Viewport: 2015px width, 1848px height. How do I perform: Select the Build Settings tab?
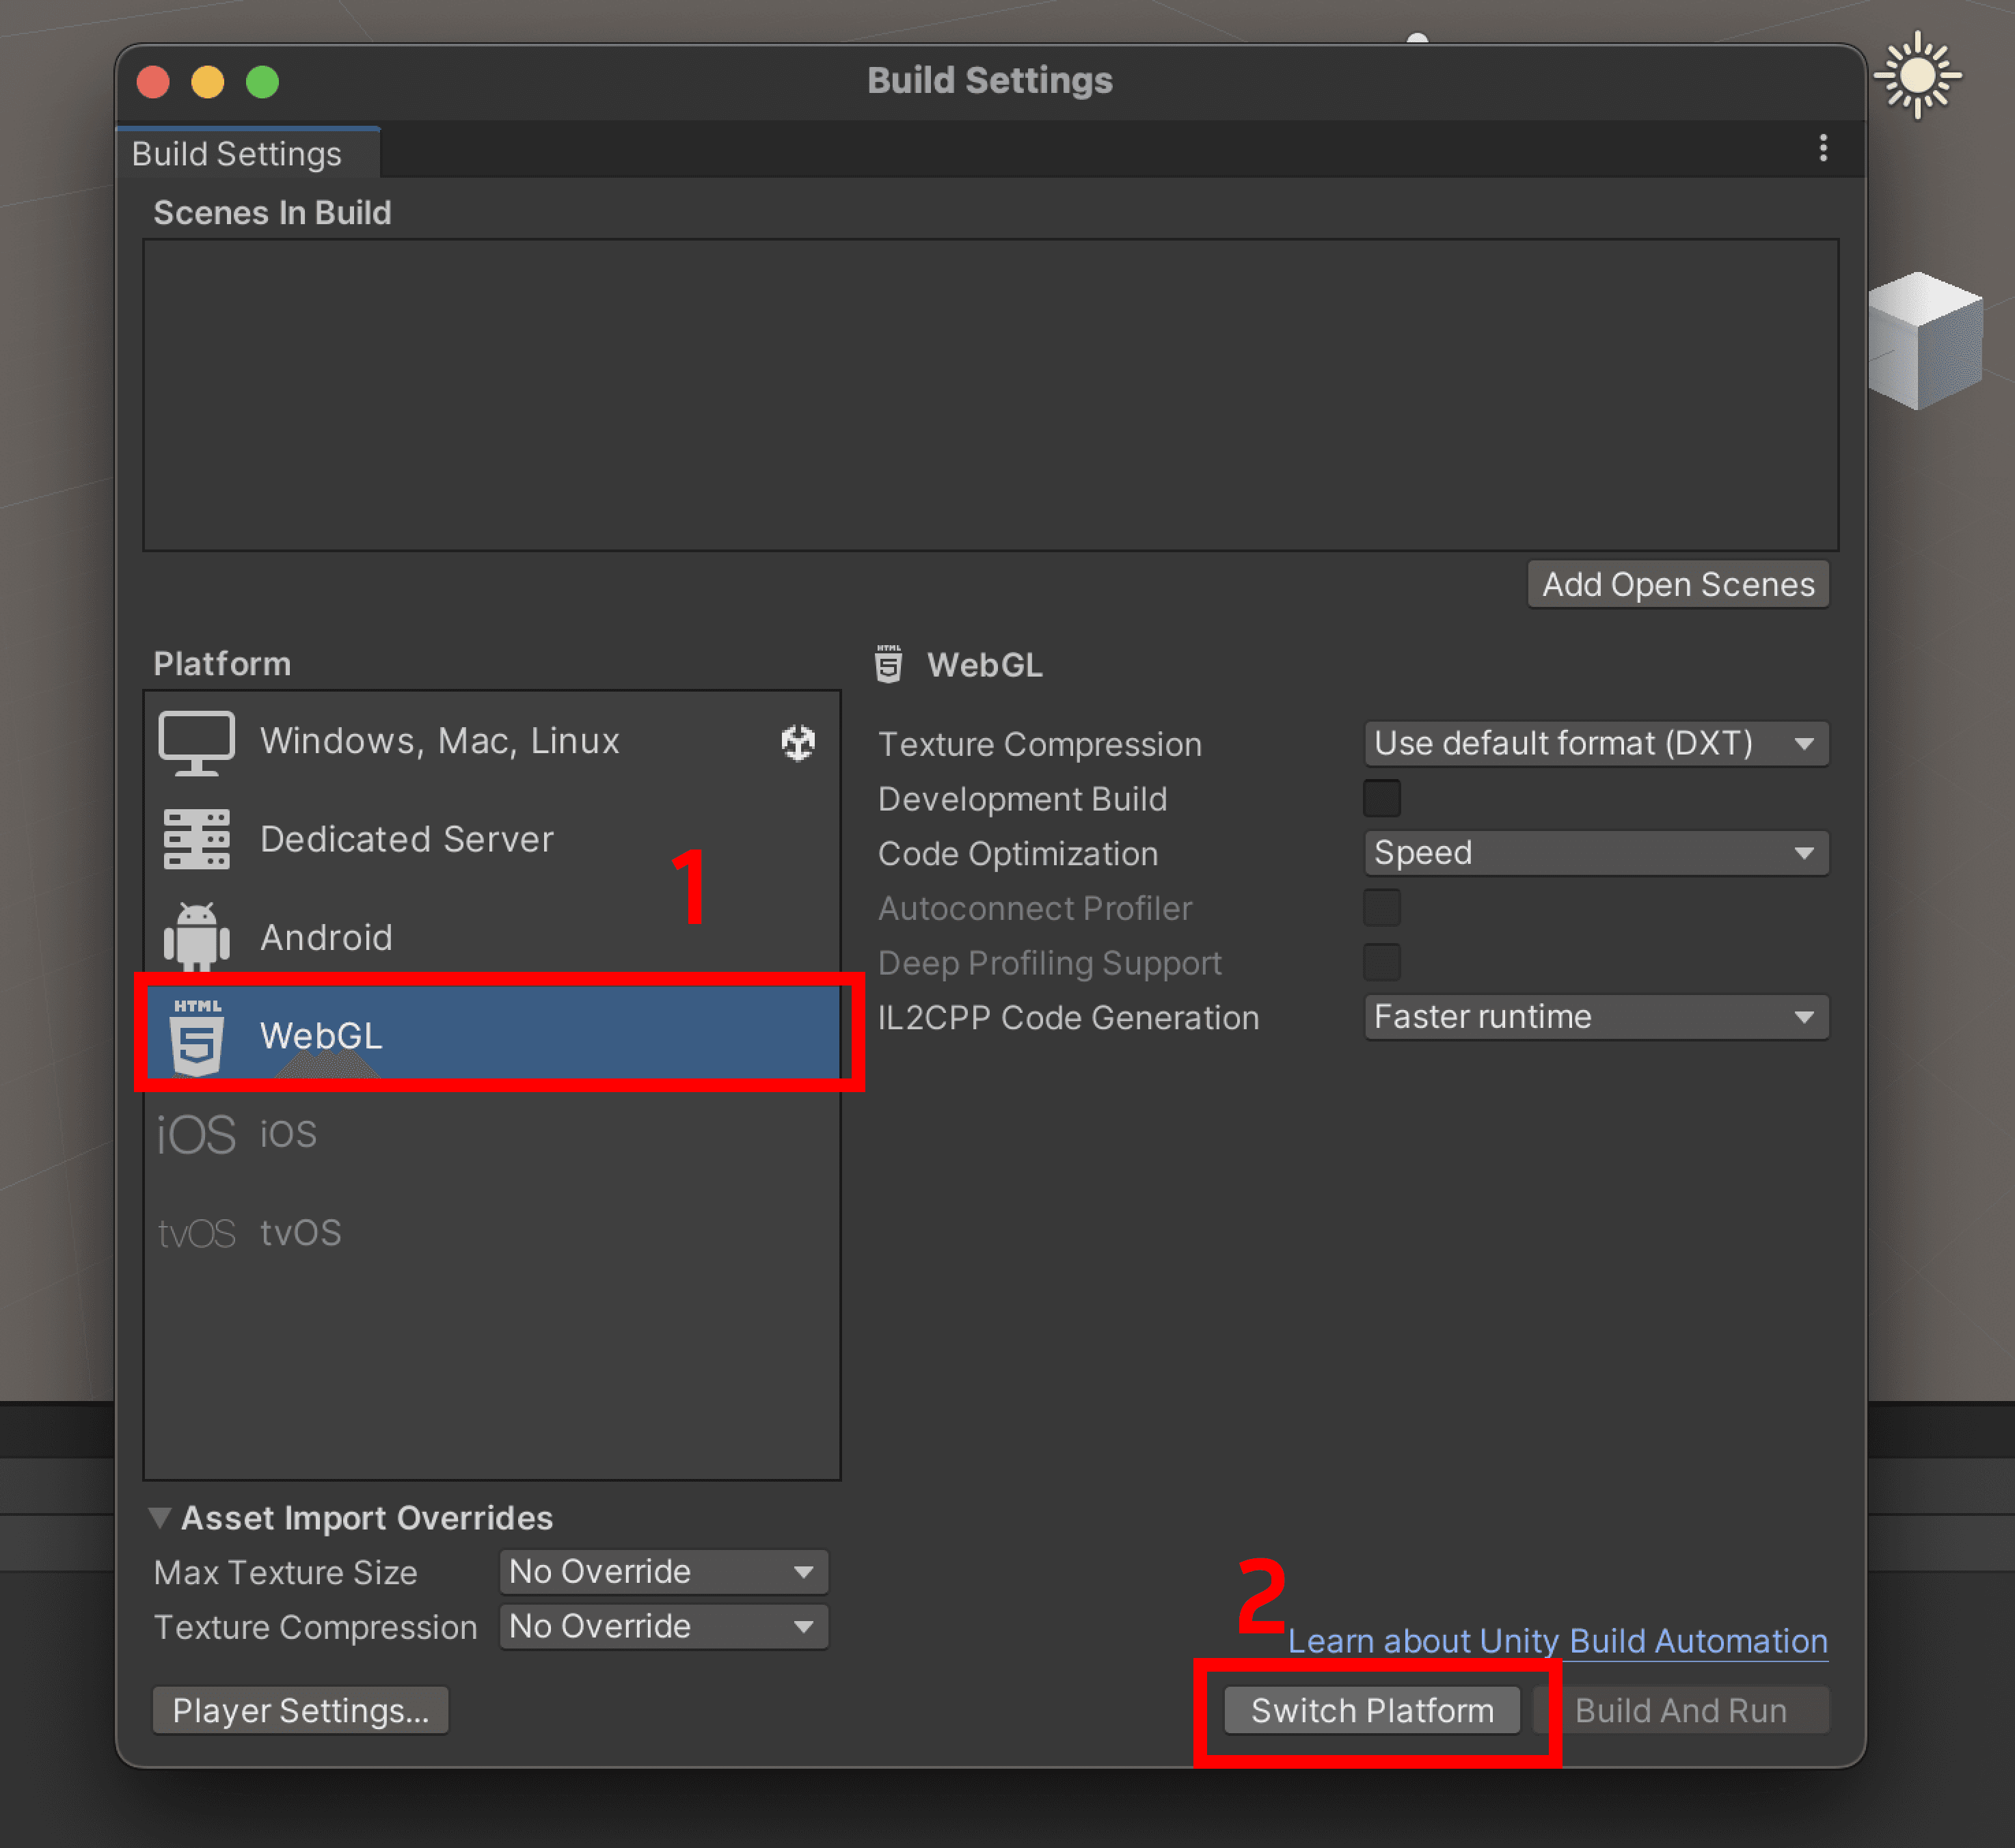[247, 153]
